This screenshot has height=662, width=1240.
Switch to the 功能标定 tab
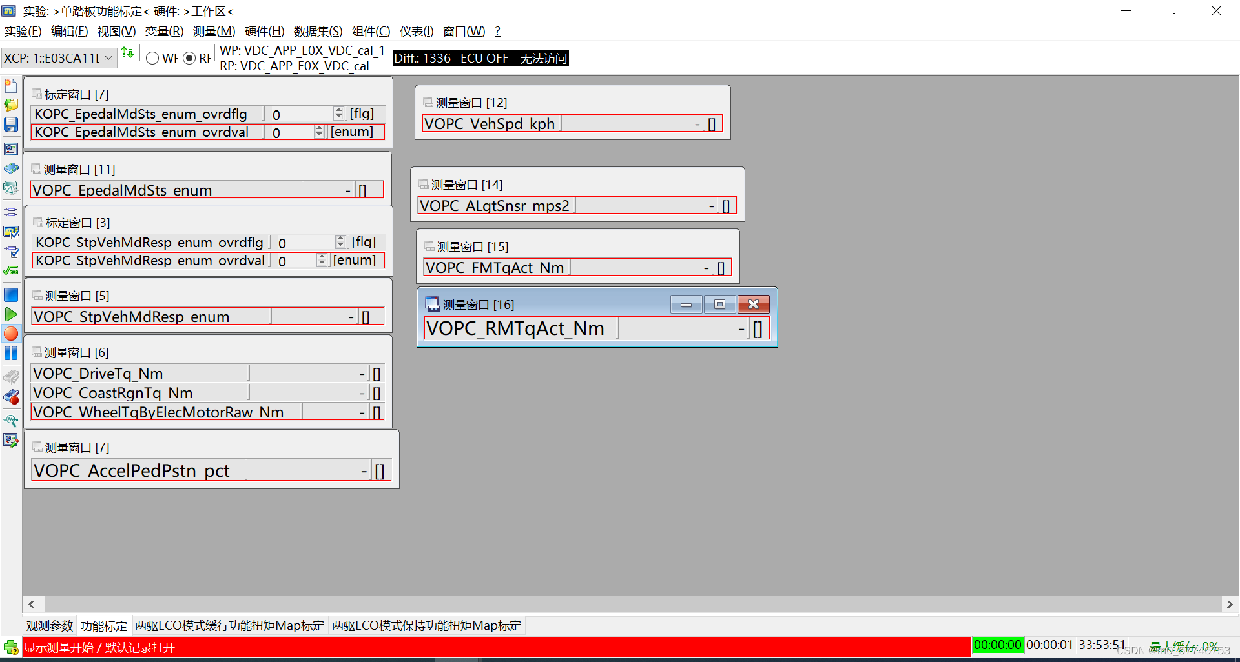pyautogui.click(x=104, y=626)
